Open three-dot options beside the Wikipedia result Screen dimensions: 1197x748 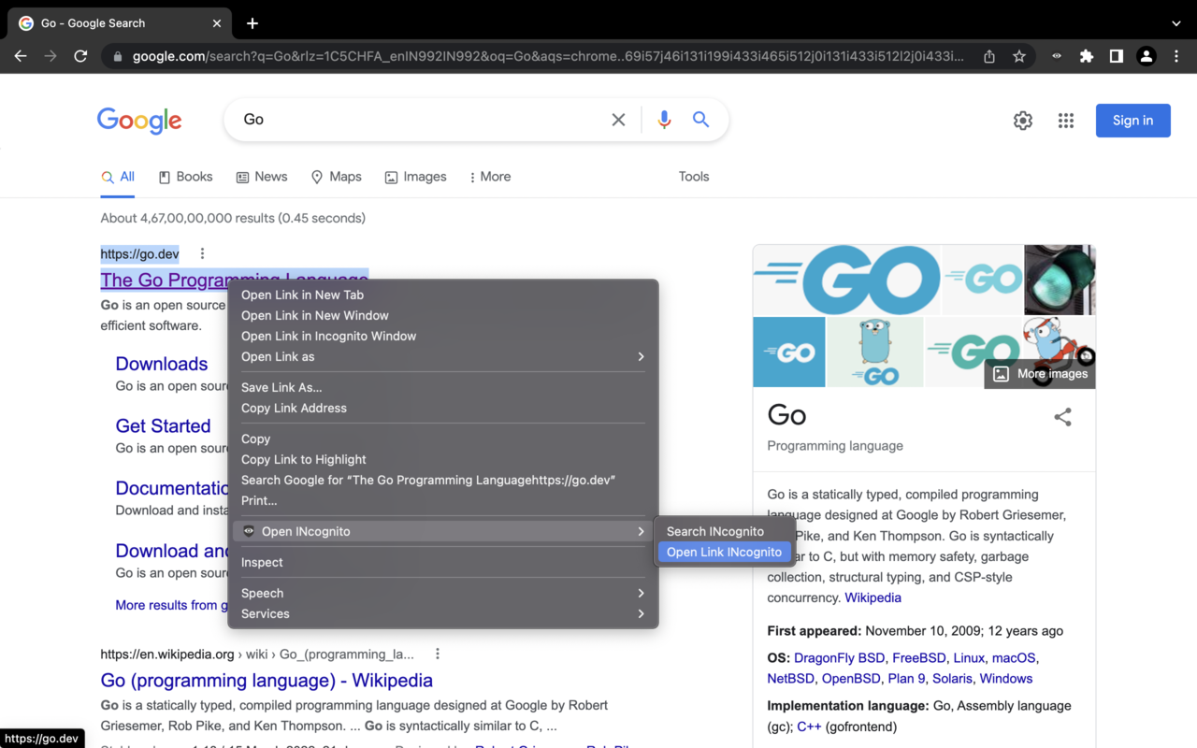pos(437,654)
